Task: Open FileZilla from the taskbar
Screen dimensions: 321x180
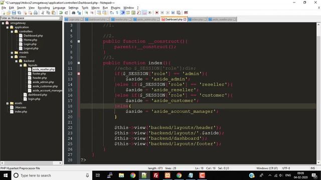Action: pyautogui.click(x=156, y=175)
